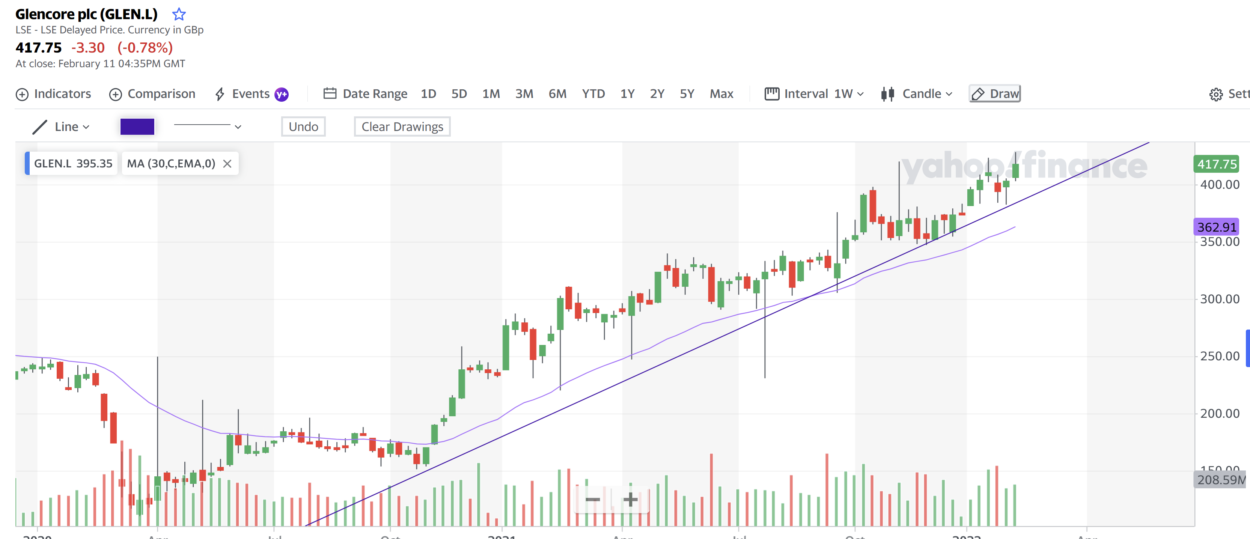Screen dimensions: 1250x539
Task: Select the 5D time range
Action: tap(459, 93)
